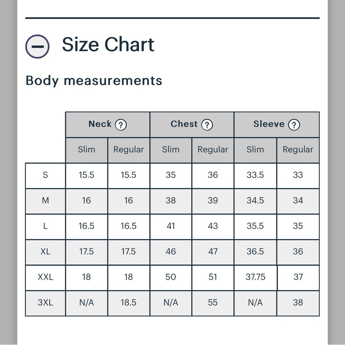
Task: Click the XXL size row label
Action: 45,278
